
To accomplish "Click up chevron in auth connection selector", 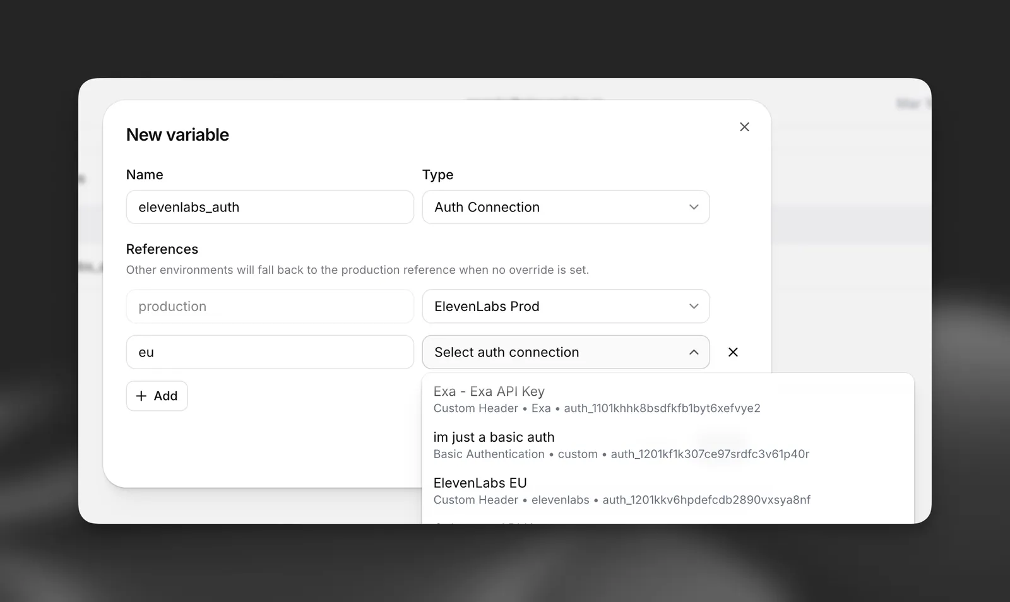I will 694,352.
